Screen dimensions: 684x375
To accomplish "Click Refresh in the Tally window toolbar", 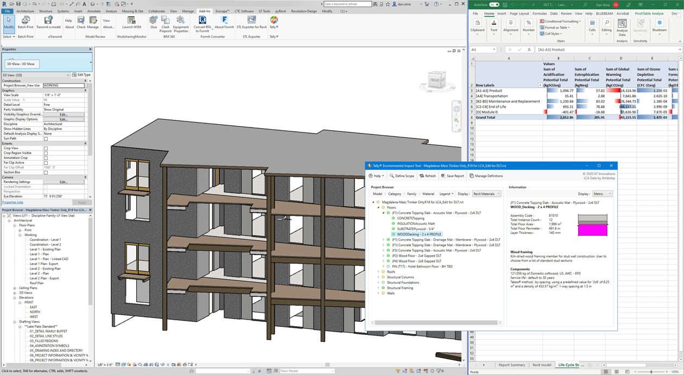I will tap(428, 176).
